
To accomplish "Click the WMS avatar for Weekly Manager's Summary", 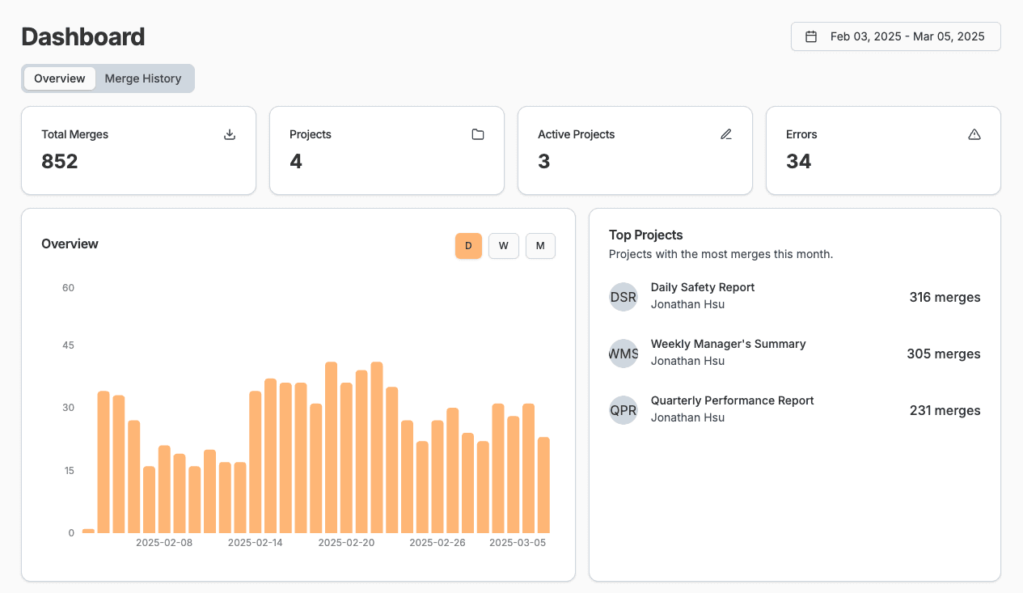I will (624, 354).
